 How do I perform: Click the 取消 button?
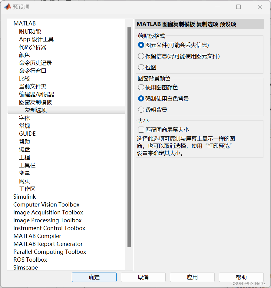point(143,277)
